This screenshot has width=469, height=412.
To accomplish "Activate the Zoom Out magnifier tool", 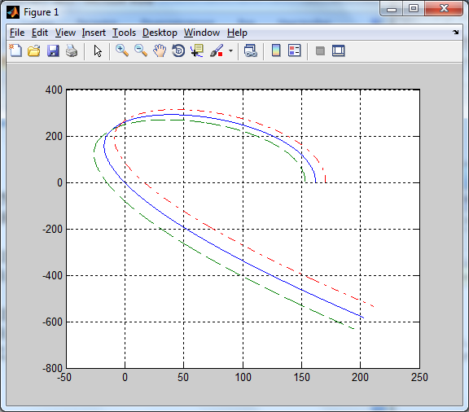I will [141, 50].
